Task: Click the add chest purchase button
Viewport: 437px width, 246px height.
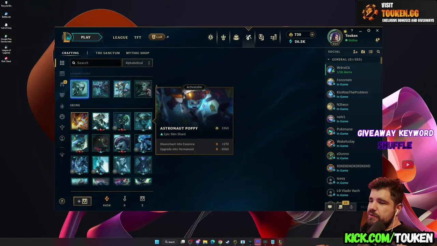Action: [x=82, y=201]
